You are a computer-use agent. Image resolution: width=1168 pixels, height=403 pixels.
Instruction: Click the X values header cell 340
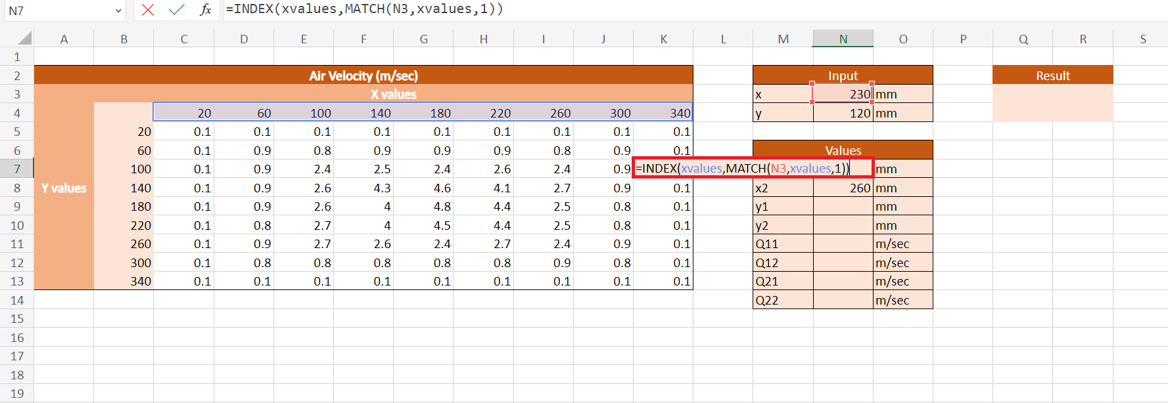(x=663, y=113)
